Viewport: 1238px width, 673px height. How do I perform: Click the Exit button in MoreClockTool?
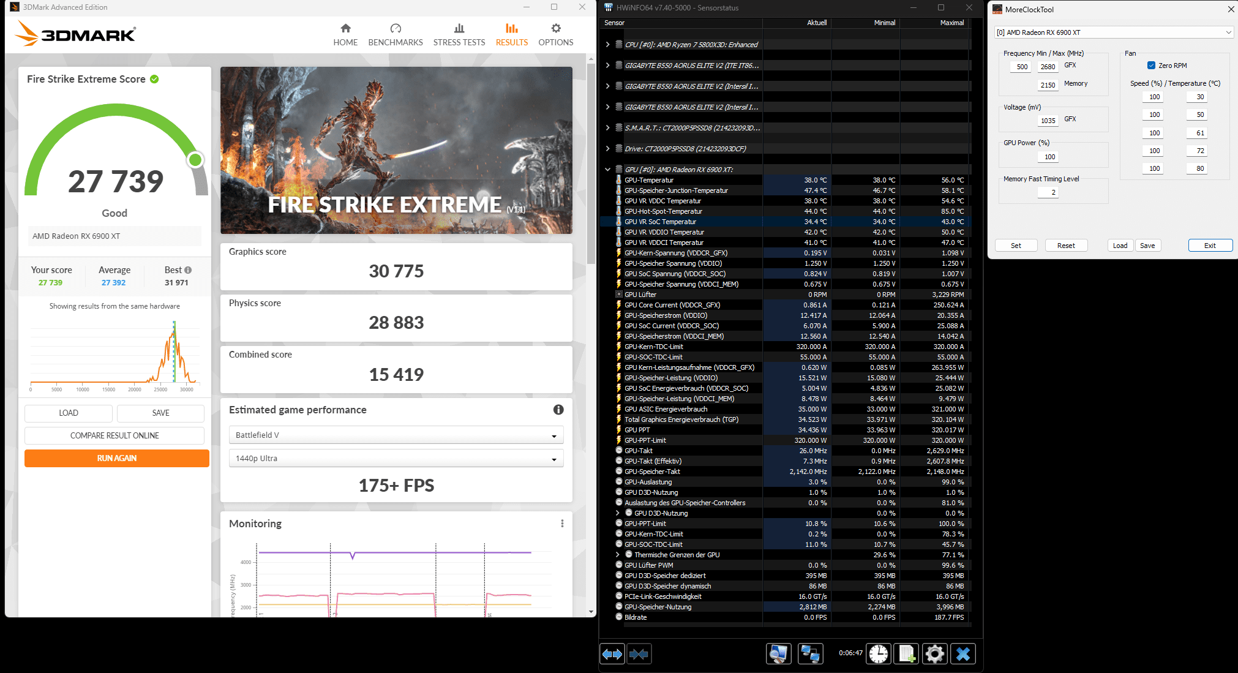[1210, 246]
